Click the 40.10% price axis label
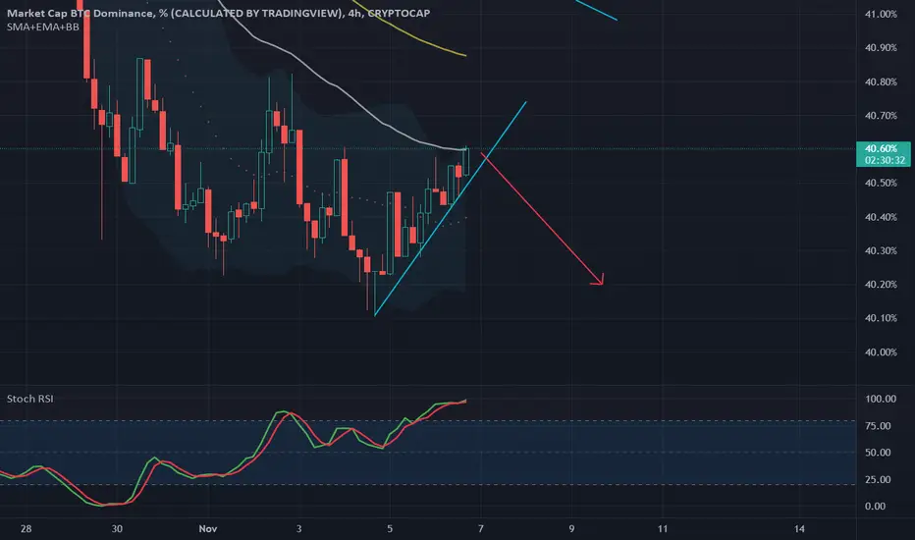Screen dimensions: 915x540 (881, 319)
